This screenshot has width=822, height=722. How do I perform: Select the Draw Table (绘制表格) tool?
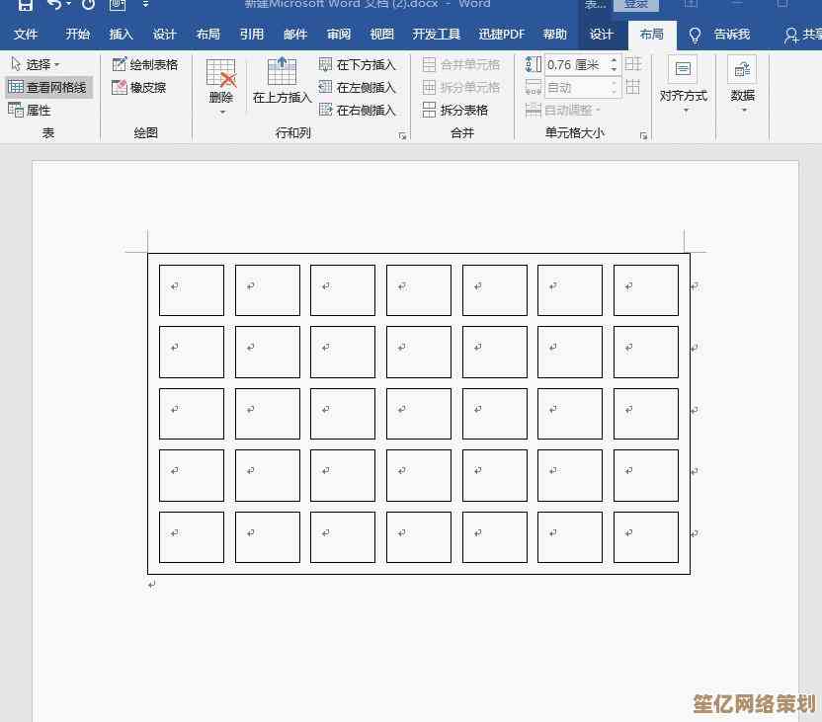144,64
